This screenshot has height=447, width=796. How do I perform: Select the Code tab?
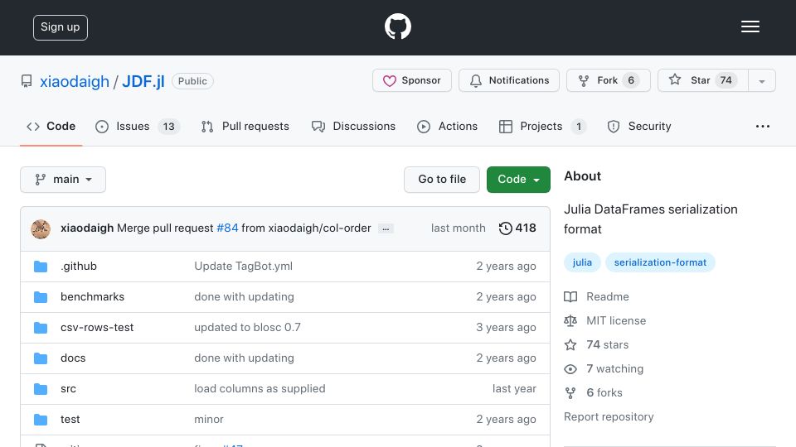tap(51, 126)
